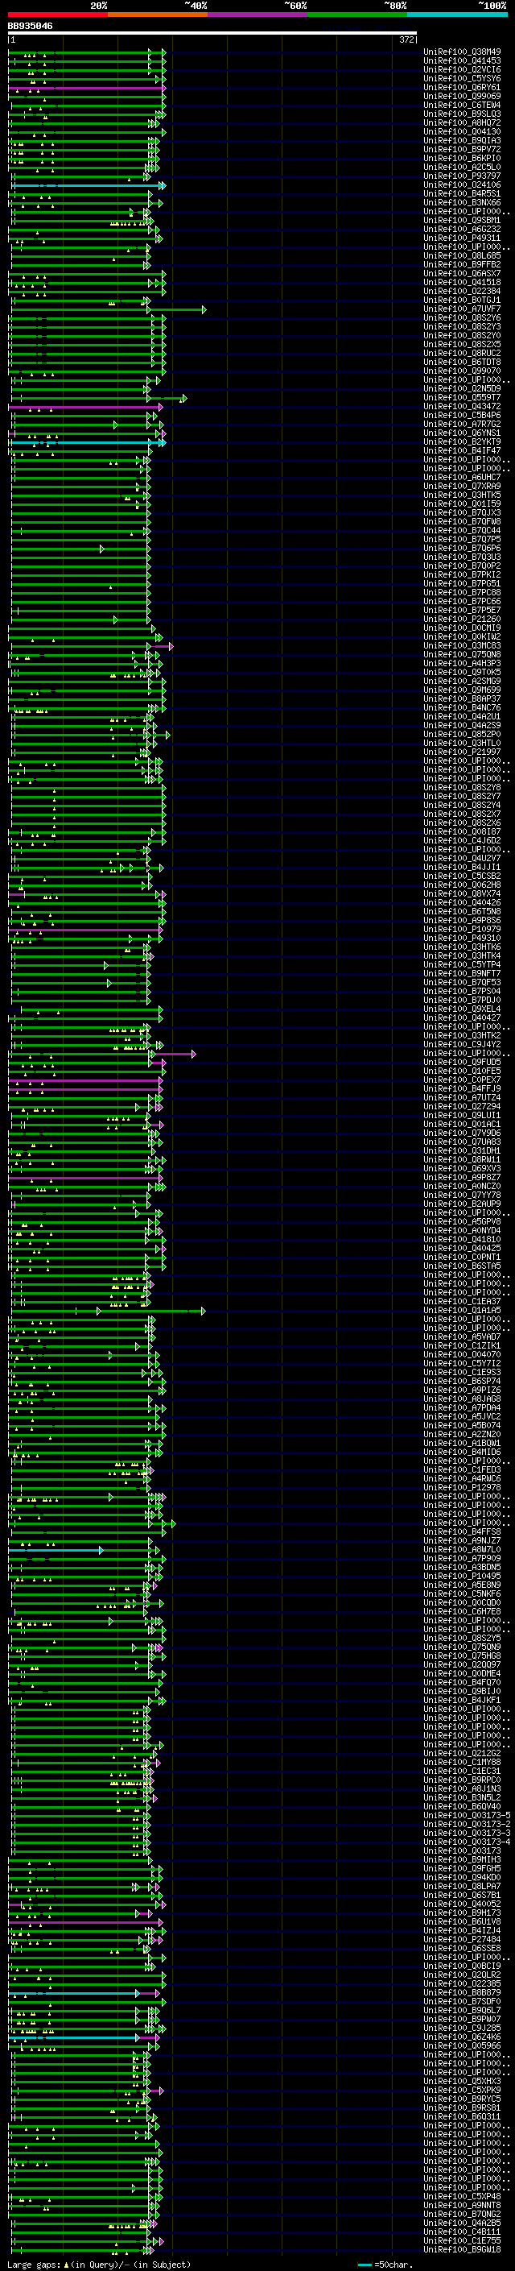Select hit UniRef100_Q2N5D9
This screenshot has height=2271, width=515.
tap(462, 389)
